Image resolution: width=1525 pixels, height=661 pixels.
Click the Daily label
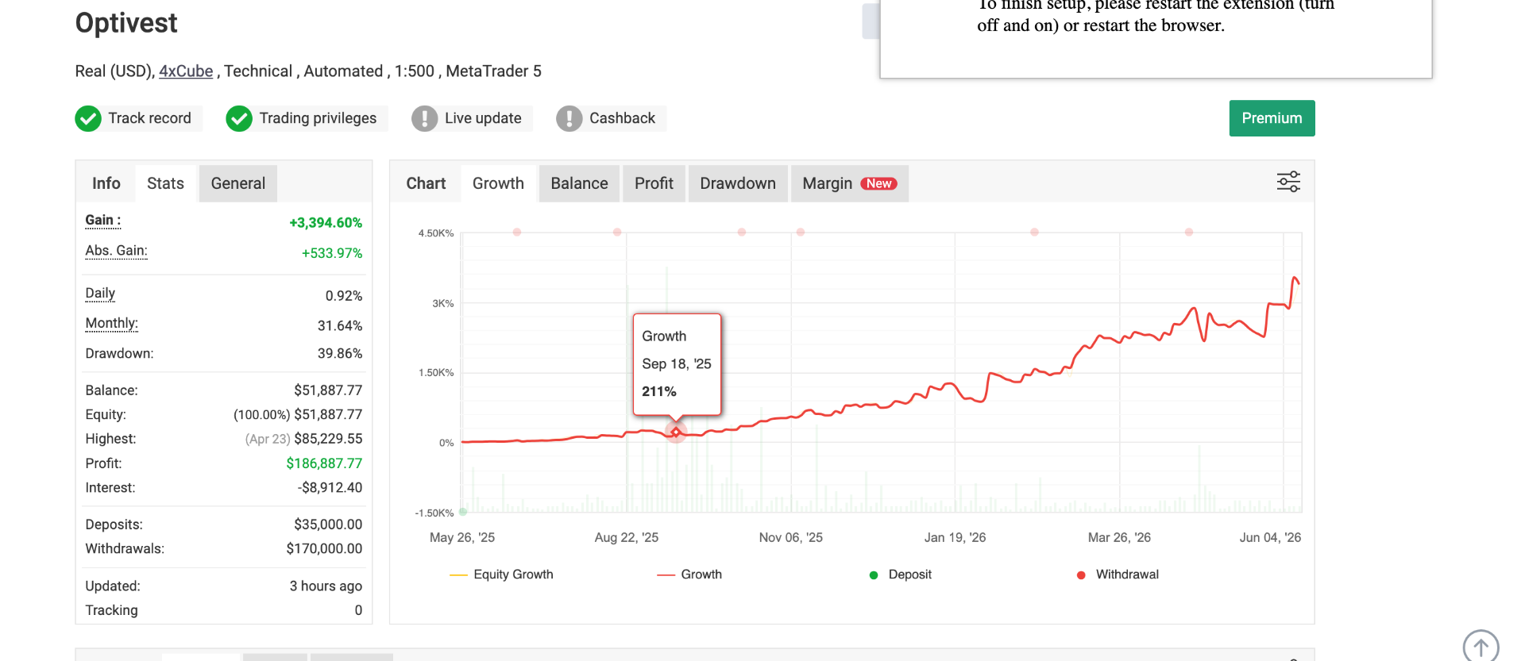click(100, 294)
